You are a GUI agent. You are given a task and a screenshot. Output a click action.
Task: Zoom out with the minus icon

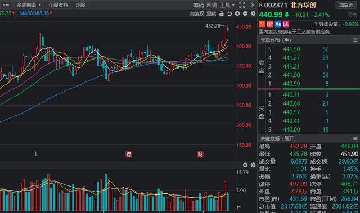coord(245,13)
